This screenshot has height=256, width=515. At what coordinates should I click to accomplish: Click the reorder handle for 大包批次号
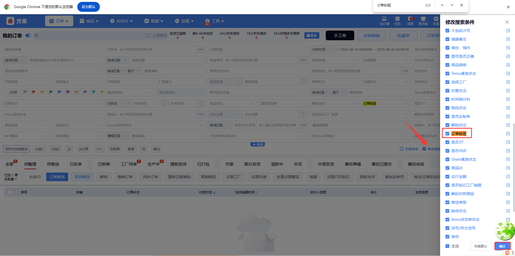click(507, 31)
